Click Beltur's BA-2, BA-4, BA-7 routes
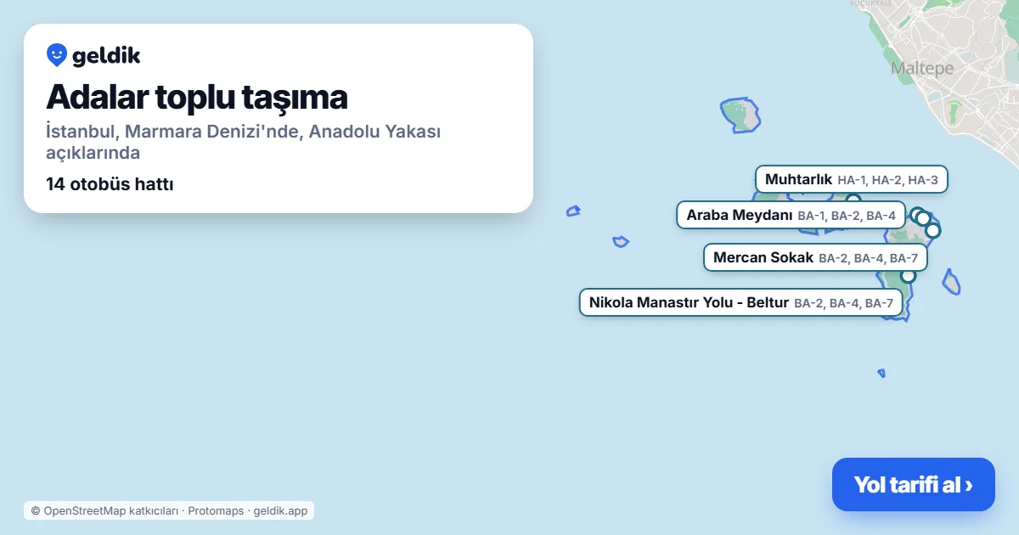Image resolution: width=1019 pixels, height=535 pixels. click(x=843, y=303)
